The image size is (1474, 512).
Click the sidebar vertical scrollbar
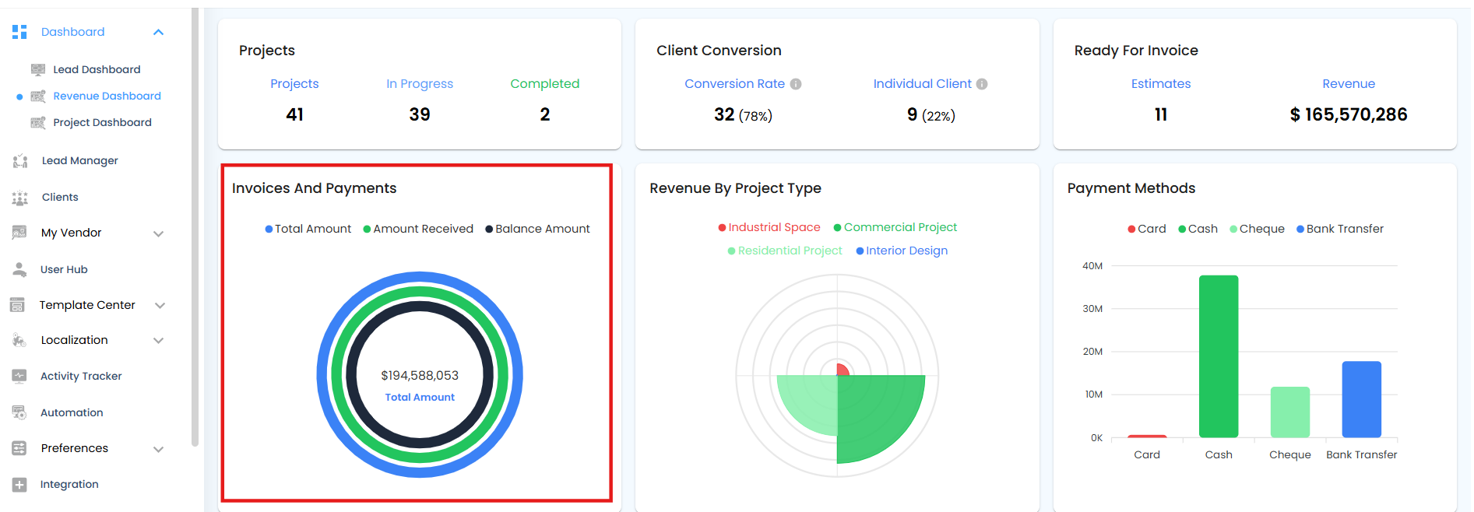pyautogui.click(x=195, y=226)
